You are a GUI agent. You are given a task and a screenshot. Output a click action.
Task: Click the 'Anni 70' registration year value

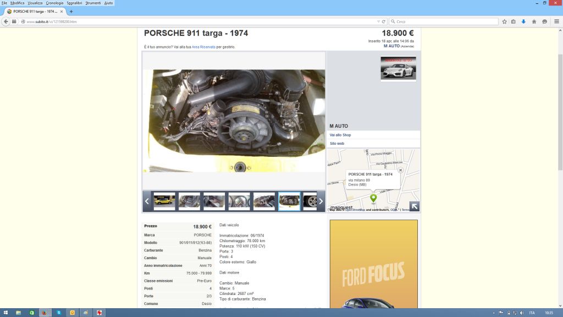206,266
